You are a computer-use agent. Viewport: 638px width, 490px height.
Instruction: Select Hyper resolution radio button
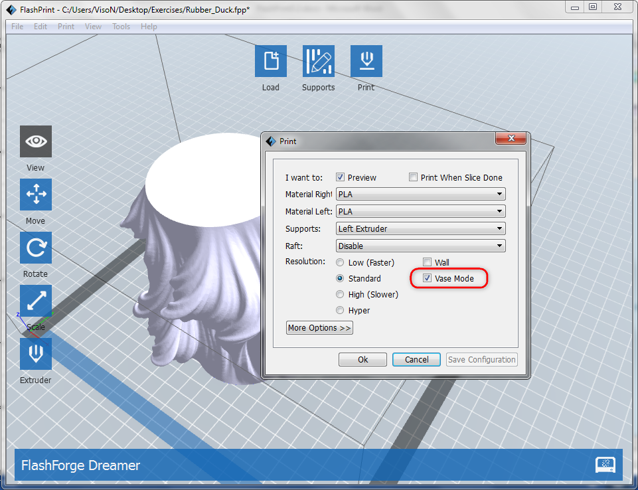point(340,310)
